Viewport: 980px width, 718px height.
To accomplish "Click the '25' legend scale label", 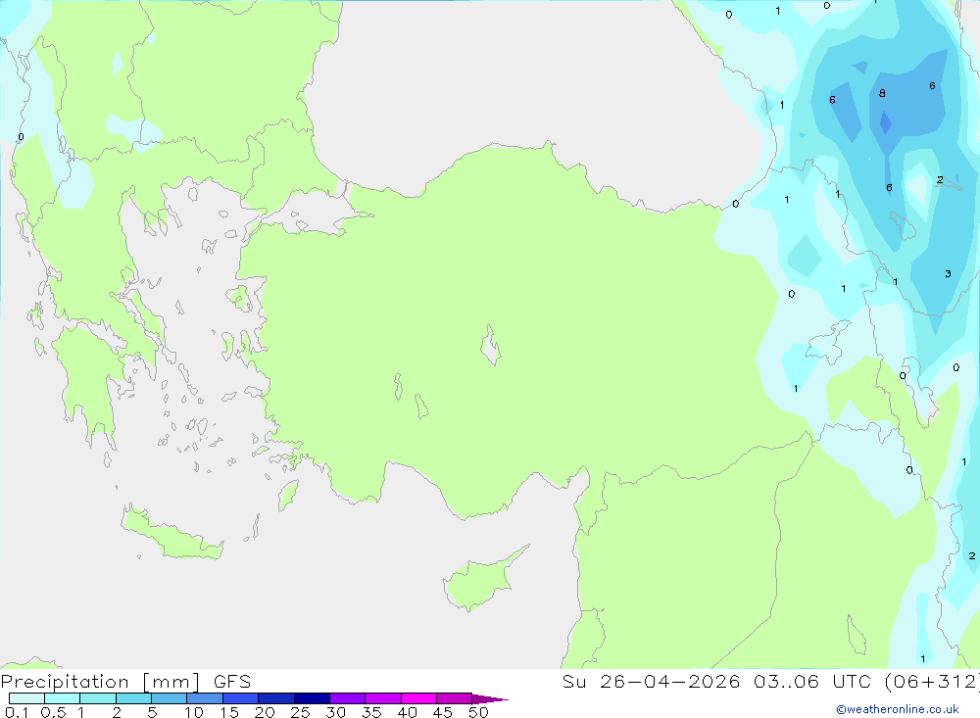I will (x=301, y=712).
